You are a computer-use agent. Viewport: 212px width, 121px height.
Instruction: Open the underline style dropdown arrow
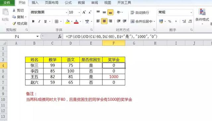(x=50, y=22)
